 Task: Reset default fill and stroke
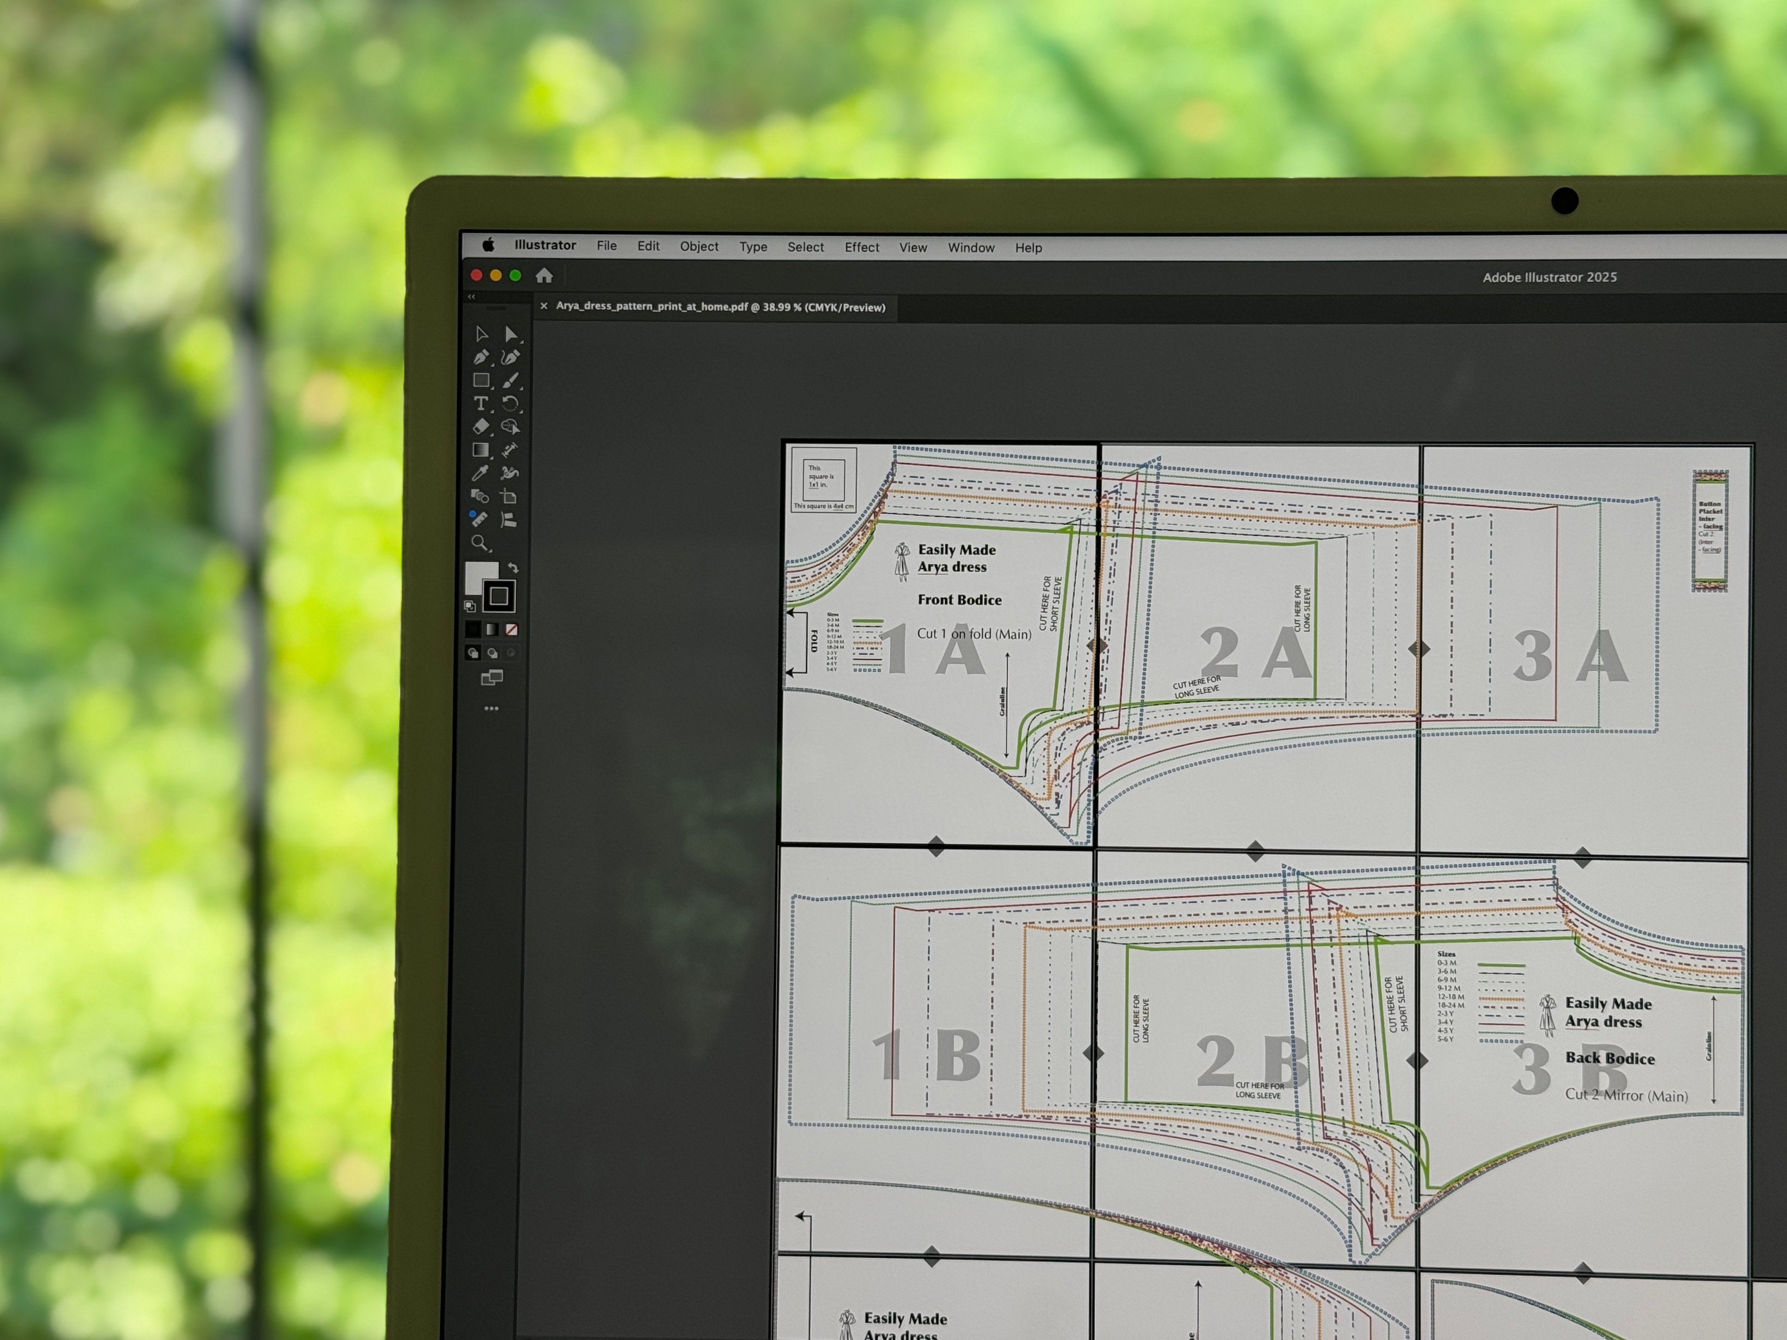(470, 606)
